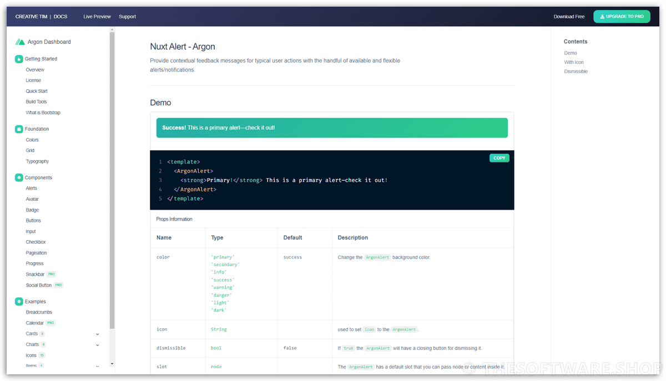Click the Description column header
666x381 pixels.
(x=353, y=237)
